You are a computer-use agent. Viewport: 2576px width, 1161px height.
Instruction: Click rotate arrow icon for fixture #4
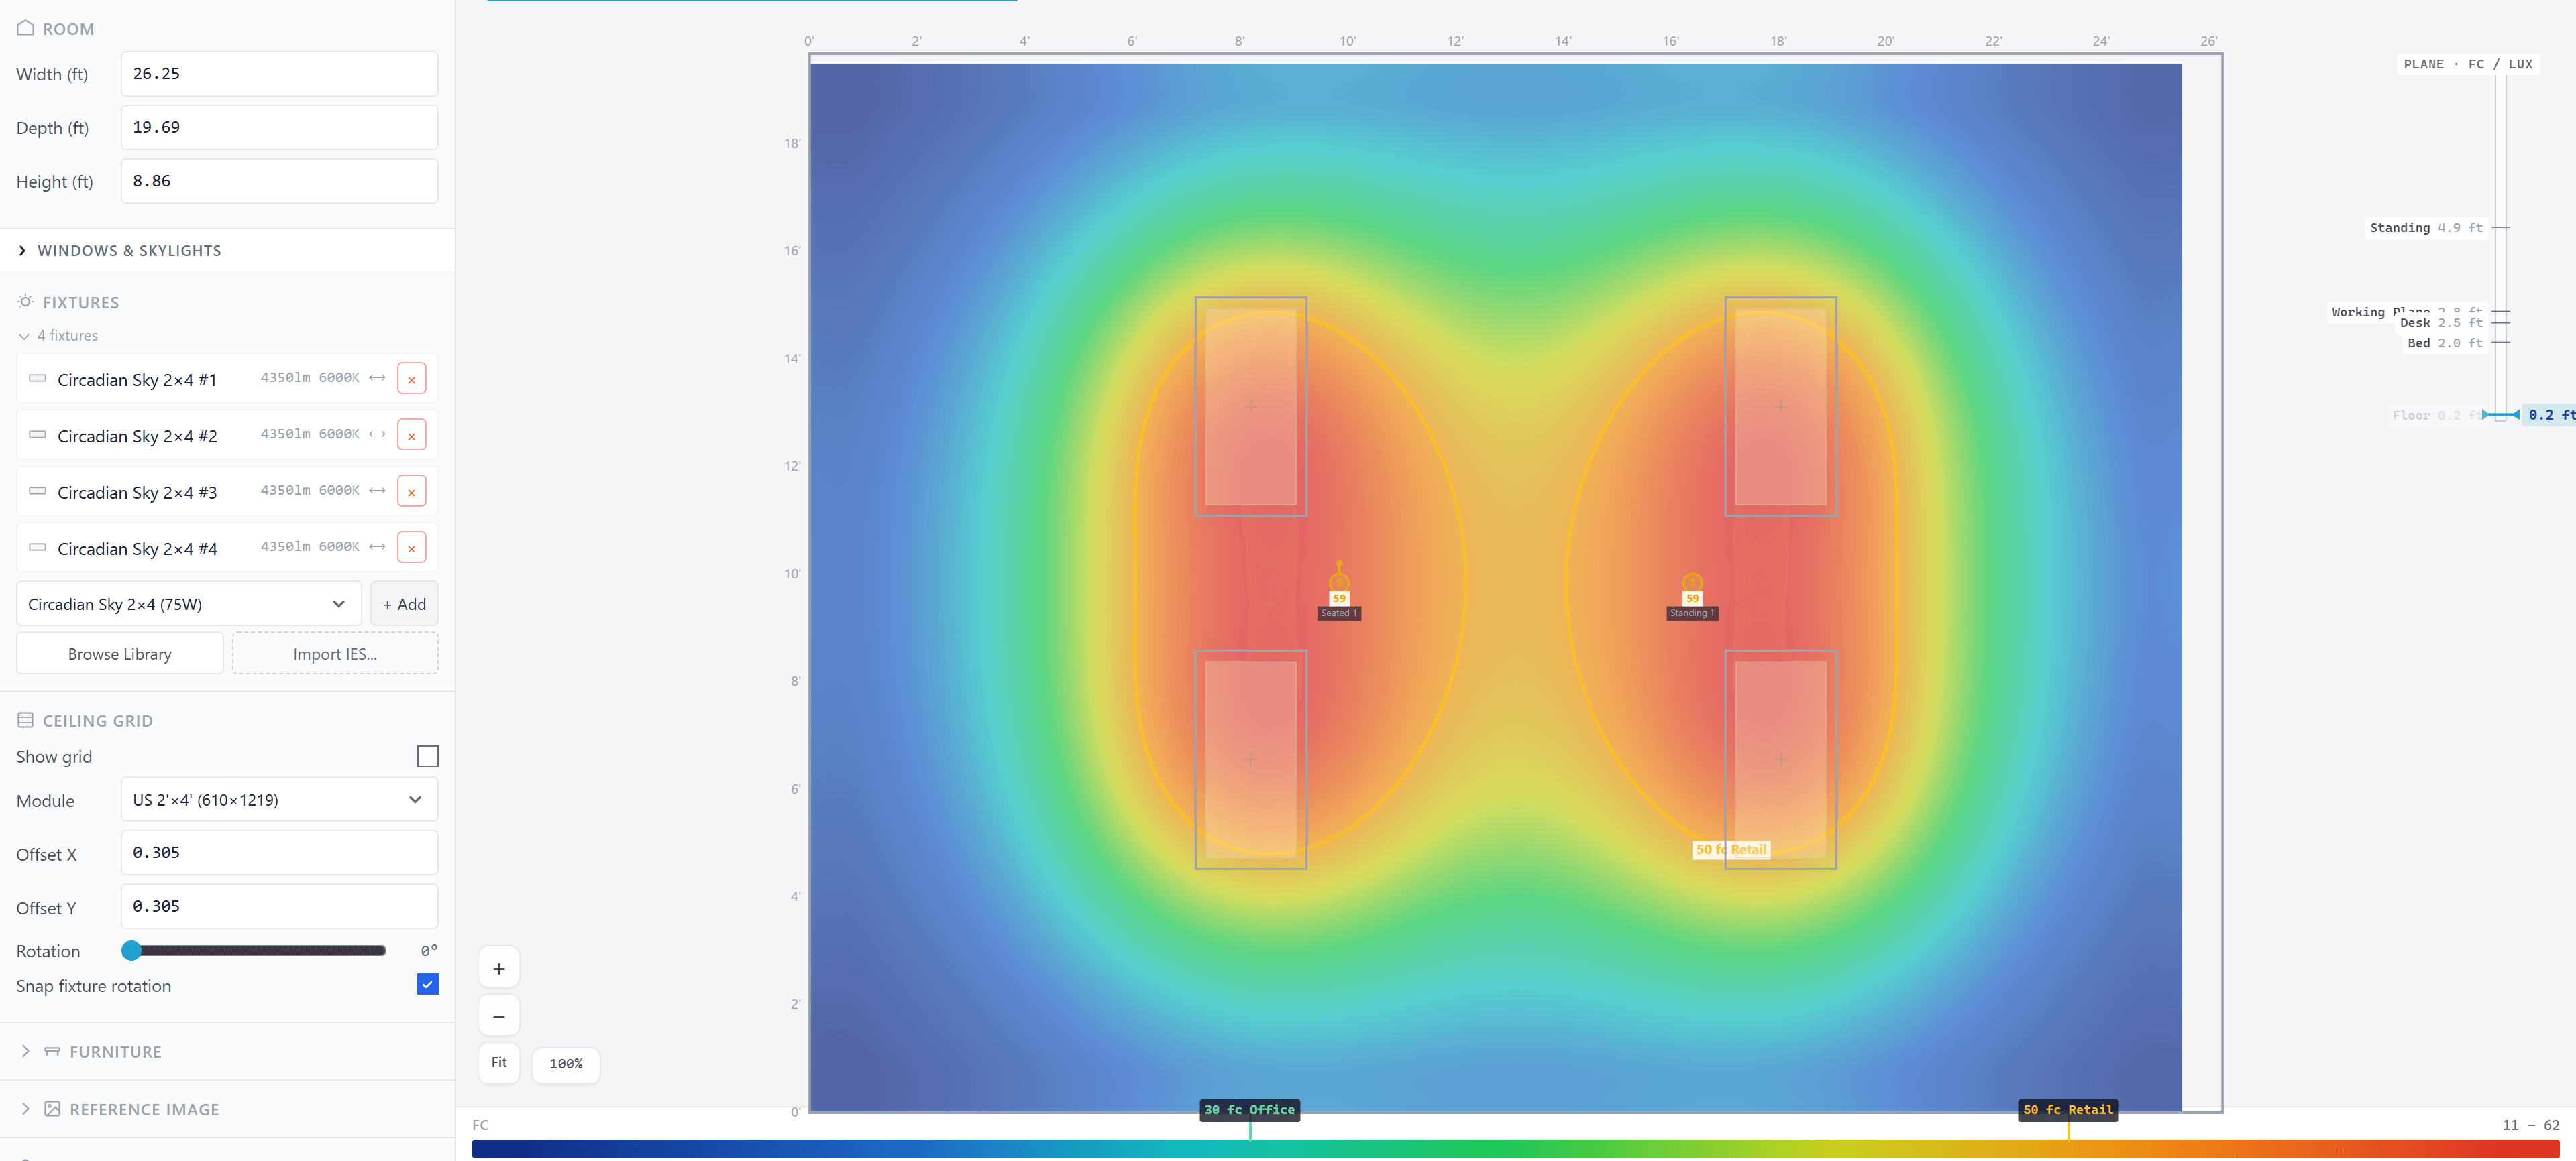pyautogui.click(x=377, y=546)
